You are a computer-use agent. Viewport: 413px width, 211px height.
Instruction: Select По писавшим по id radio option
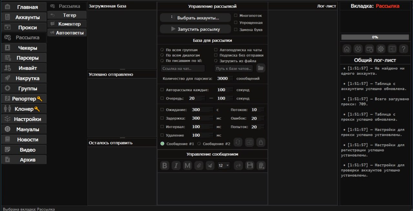(162, 61)
